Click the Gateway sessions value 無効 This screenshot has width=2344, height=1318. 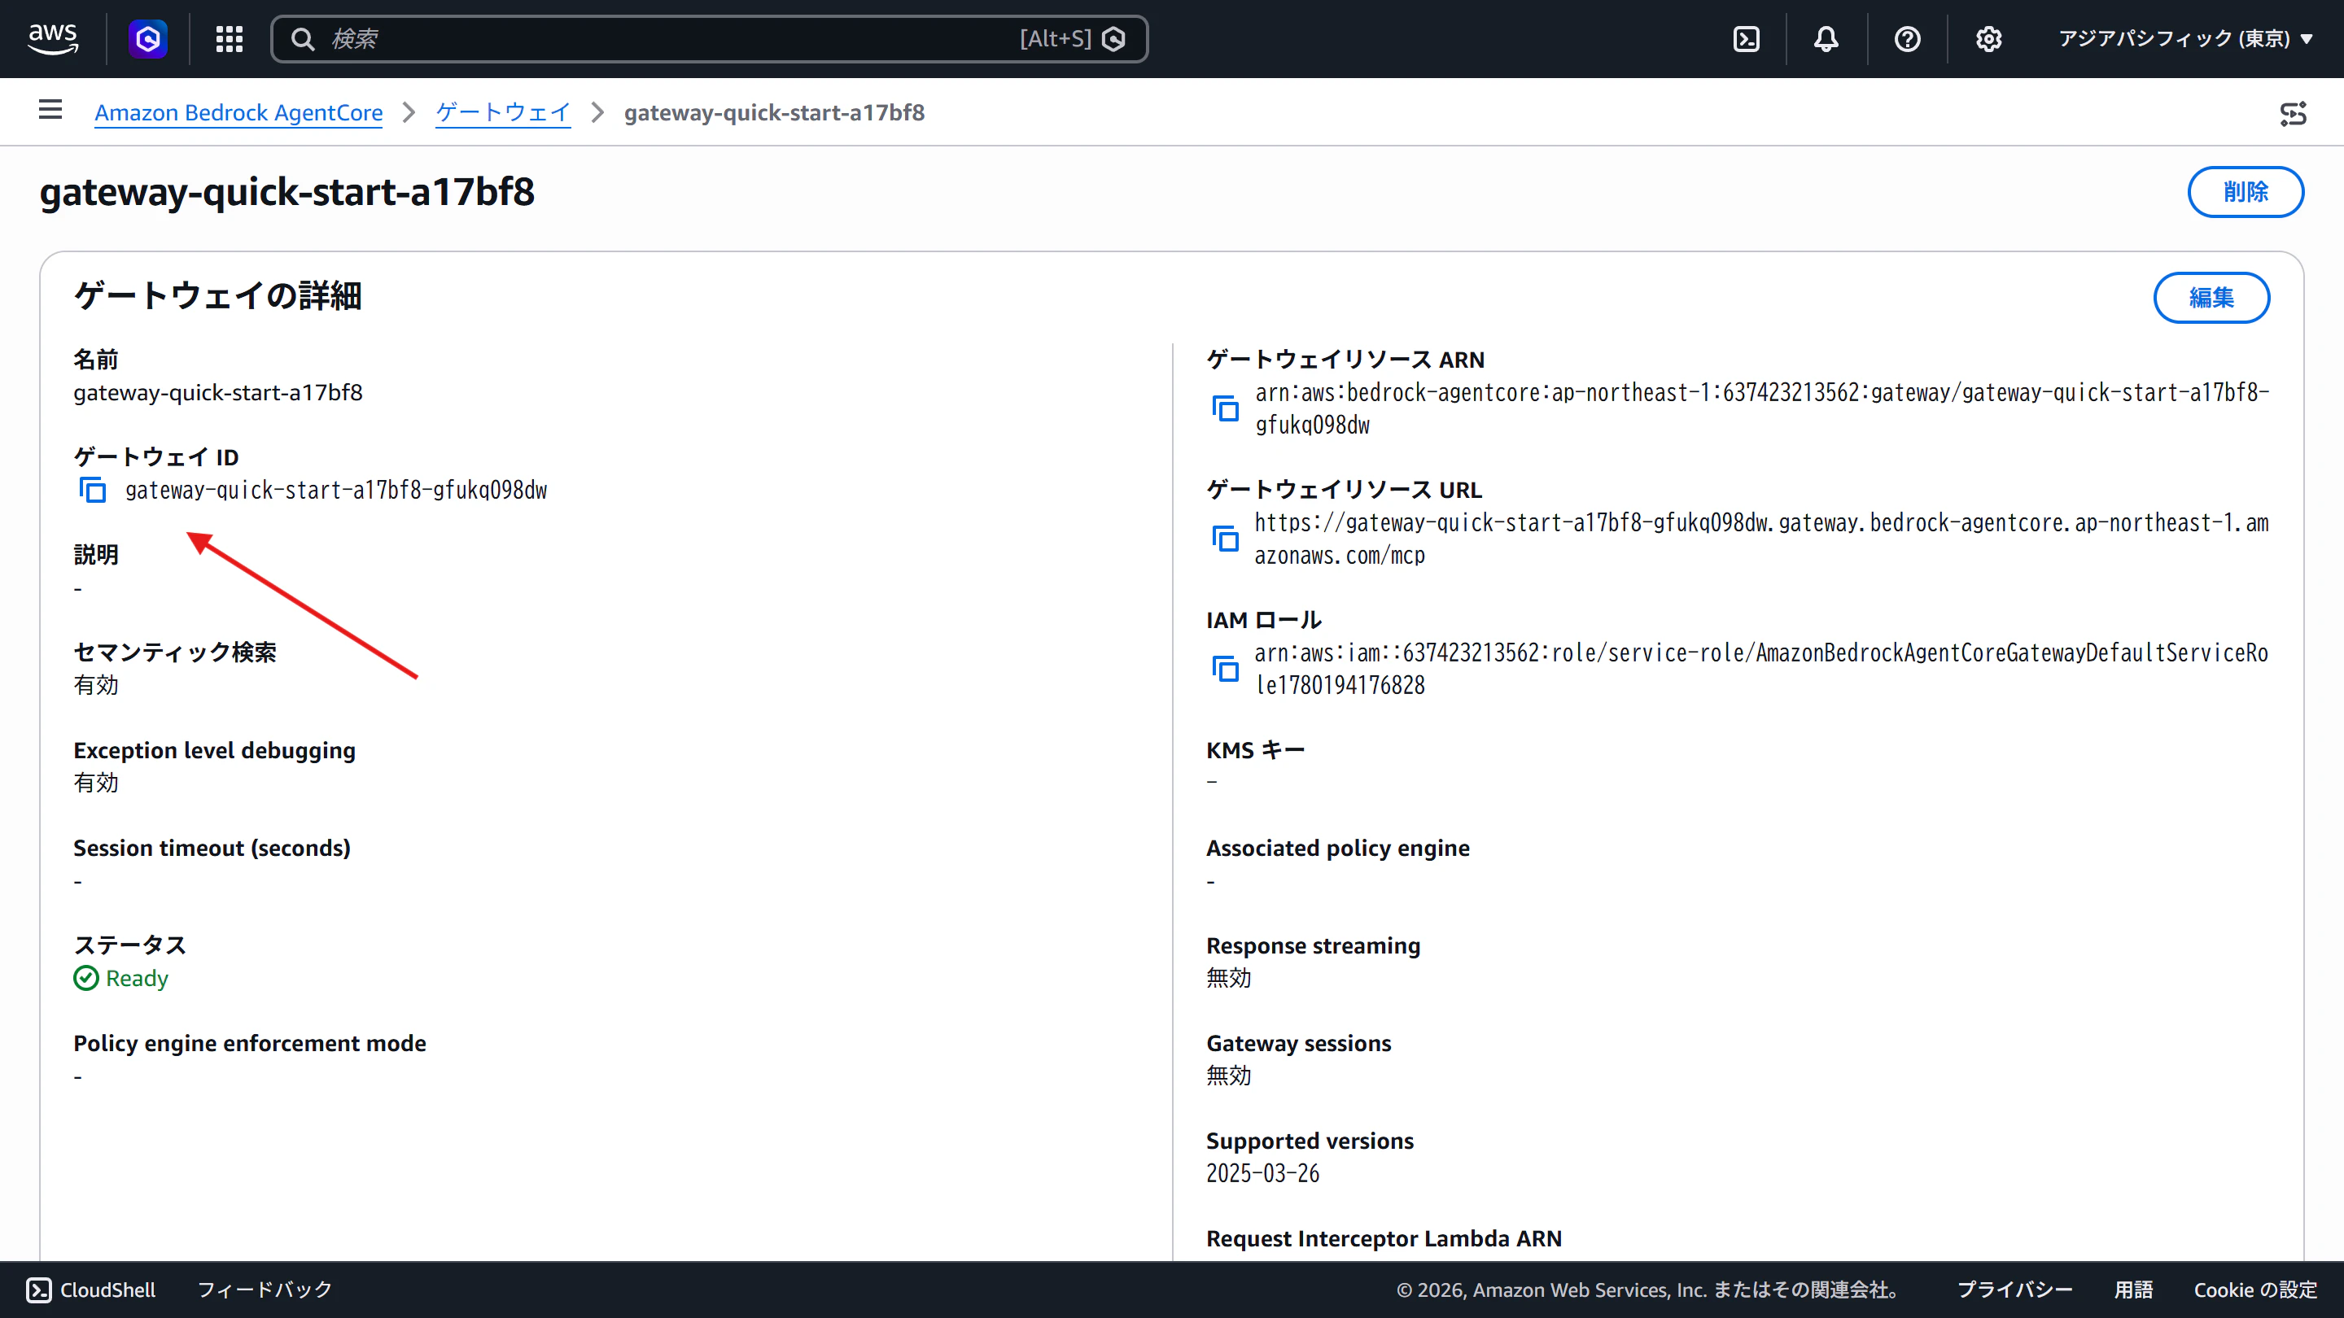coord(1228,1075)
